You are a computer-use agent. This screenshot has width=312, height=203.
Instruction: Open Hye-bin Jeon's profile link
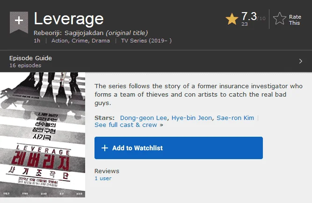click(192, 118)
